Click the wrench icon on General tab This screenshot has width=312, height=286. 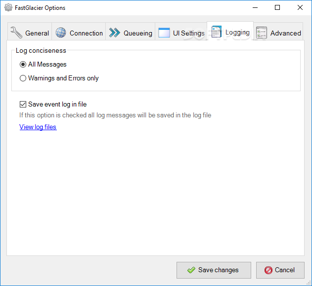(16, 33)
